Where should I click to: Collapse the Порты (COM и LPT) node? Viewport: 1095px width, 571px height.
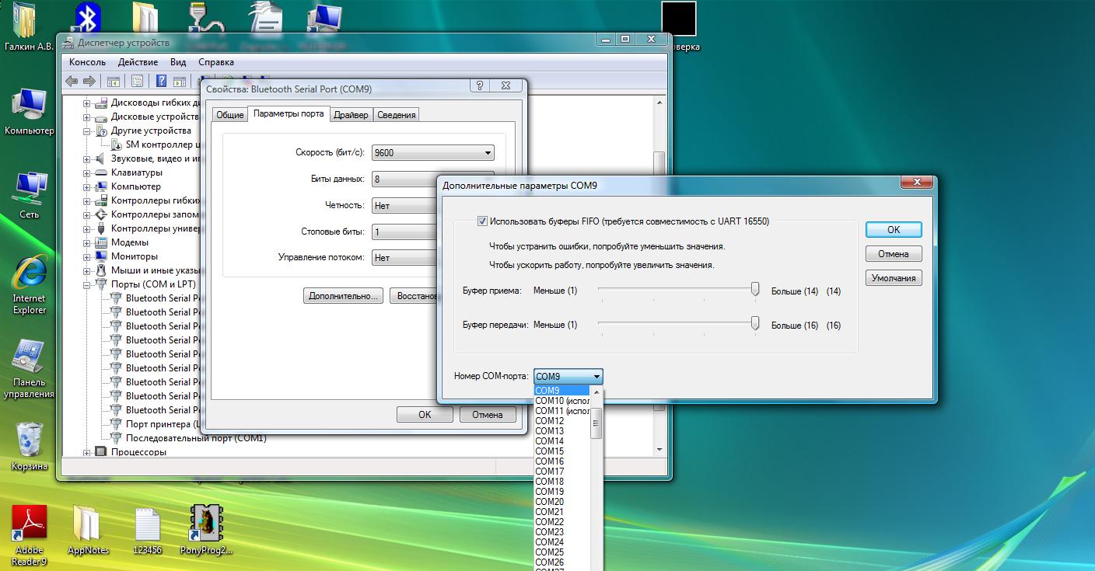coord(87,284)
